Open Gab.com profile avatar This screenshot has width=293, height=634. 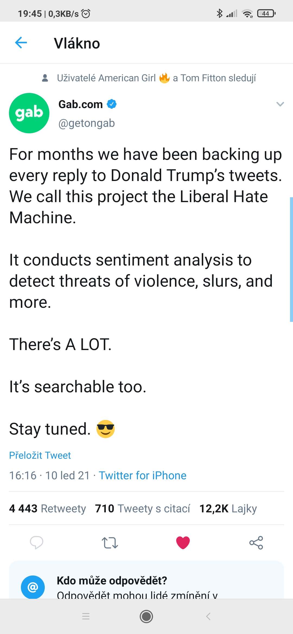click(29, 113)
